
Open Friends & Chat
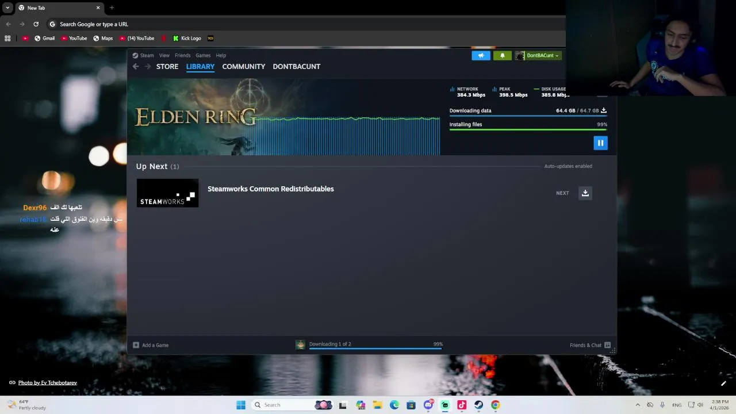[x=590, y=345]
